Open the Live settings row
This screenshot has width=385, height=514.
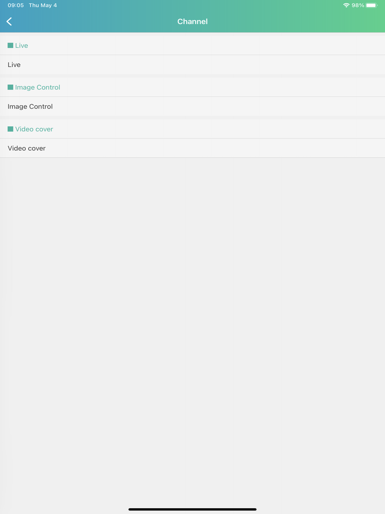coord(192,65)
